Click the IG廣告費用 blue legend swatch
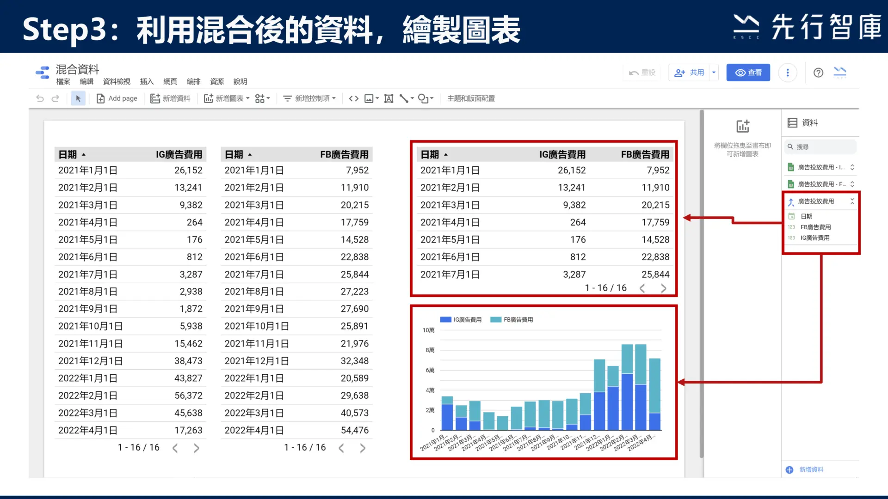Image resolution: width=888 pixels, height=499 pixels. (445, 320)
